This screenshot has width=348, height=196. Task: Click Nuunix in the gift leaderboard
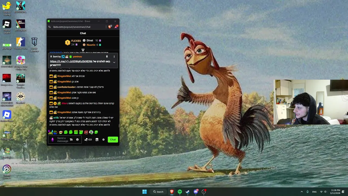(91, 45)
